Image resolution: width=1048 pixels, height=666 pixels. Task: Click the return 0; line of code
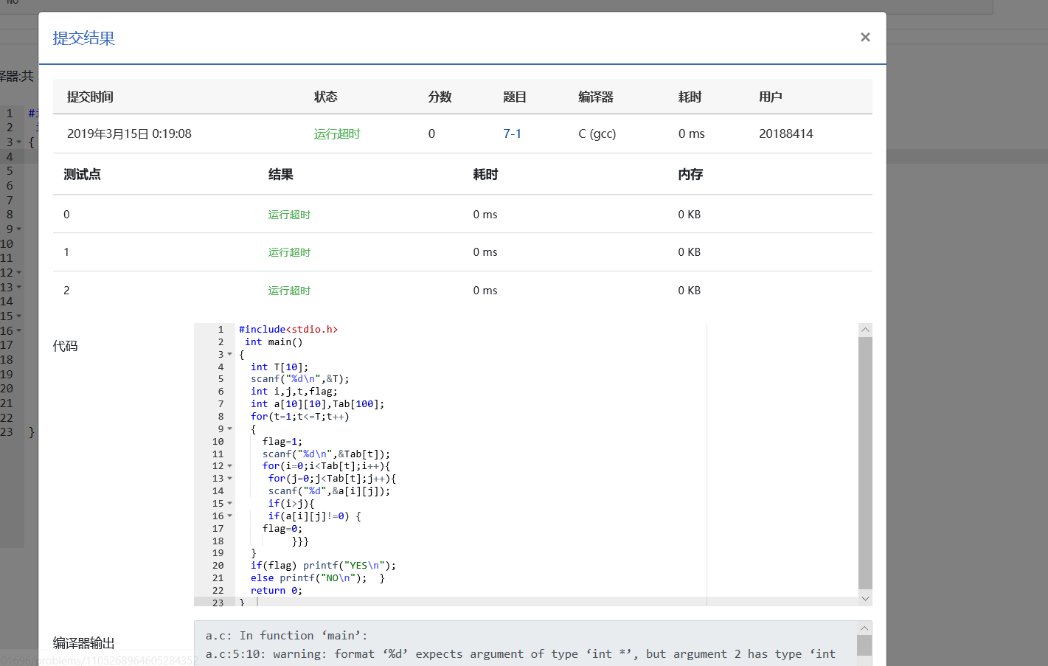[x=276, y=591]
